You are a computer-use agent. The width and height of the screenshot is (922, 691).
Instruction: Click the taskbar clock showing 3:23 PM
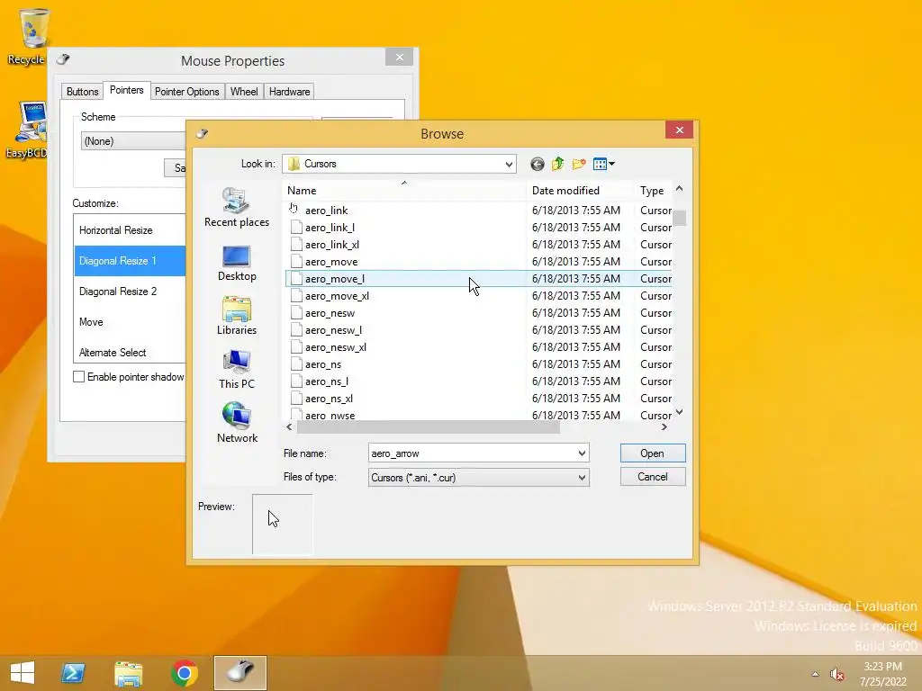click(x=882, y=674)
